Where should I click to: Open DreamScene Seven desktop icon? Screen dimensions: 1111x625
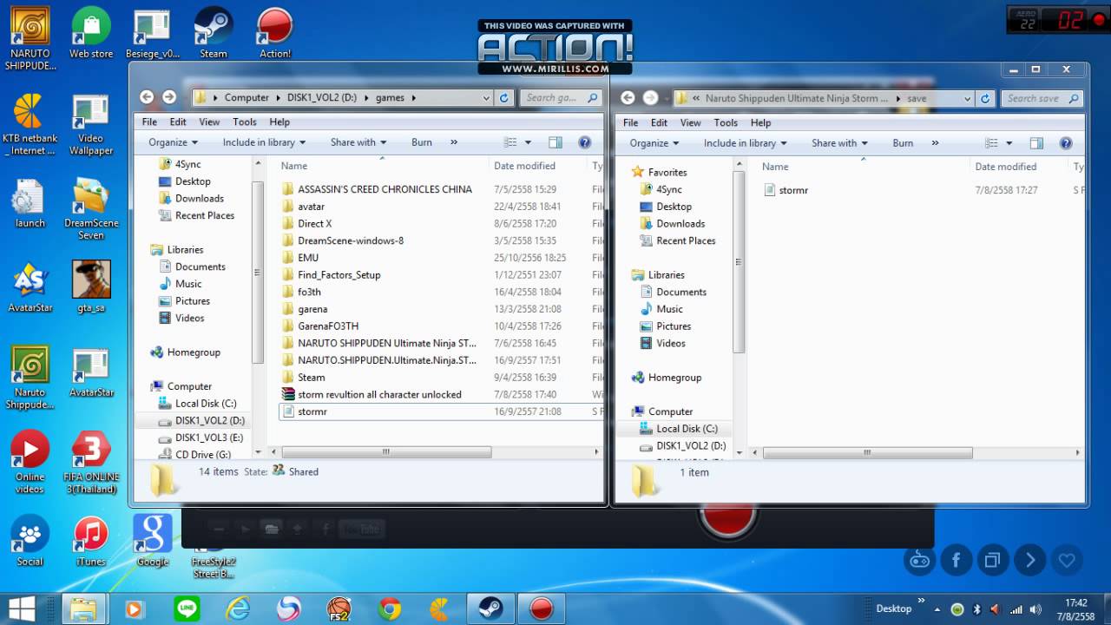coord(91,209)
